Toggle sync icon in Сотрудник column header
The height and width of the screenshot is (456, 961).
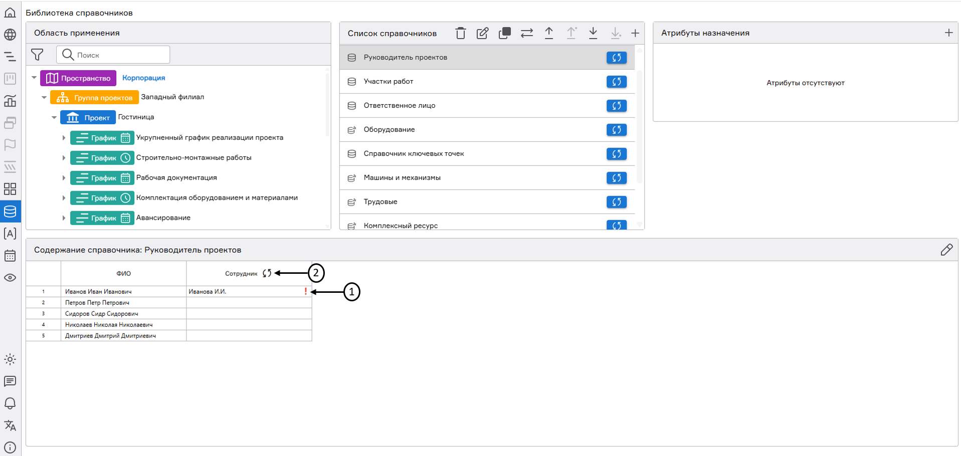click(x=267, y=273)
